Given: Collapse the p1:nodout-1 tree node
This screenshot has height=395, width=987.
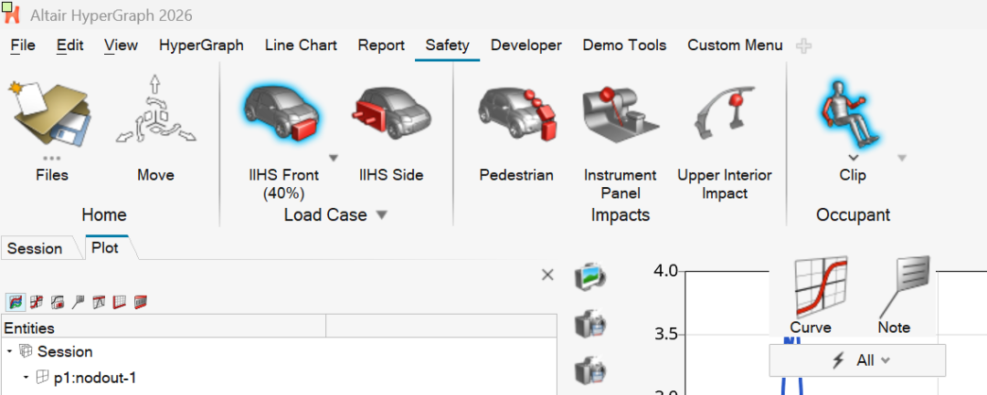Looking at the screenshot, I should [26, 378].
